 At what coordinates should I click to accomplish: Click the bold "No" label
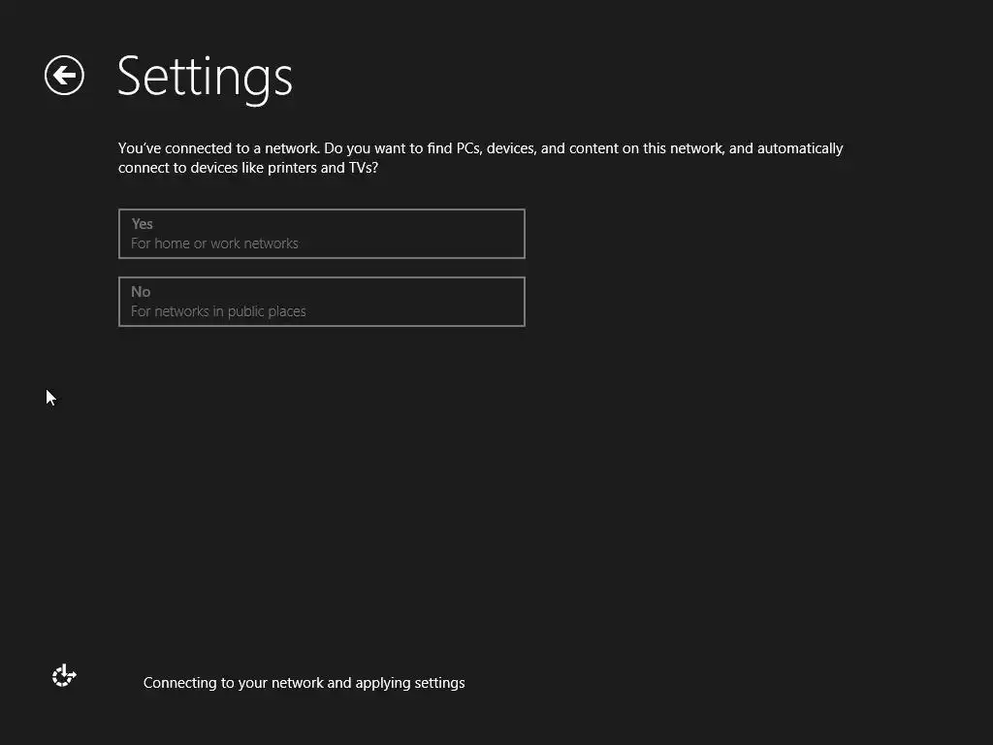(141, 292)
